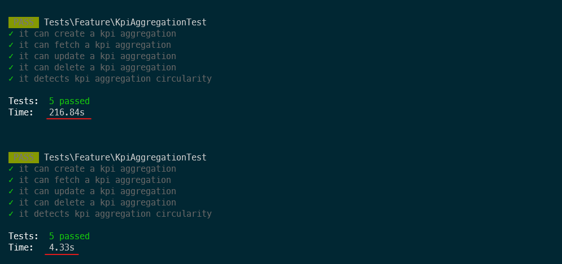Click checkmark beside lower 'detects kpi aggregation circularity'
The image size is (562, 264).
(x=11, y=214)
